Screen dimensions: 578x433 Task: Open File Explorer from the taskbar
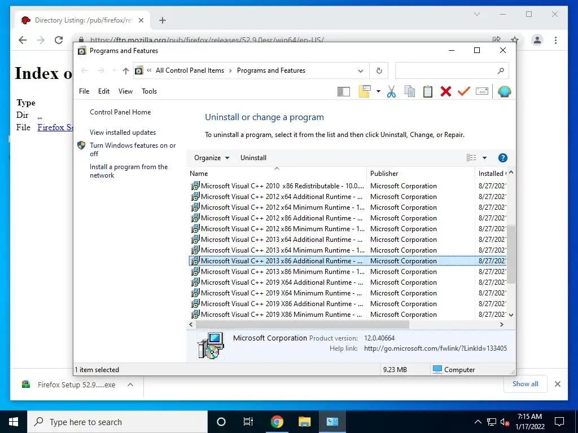304,422
